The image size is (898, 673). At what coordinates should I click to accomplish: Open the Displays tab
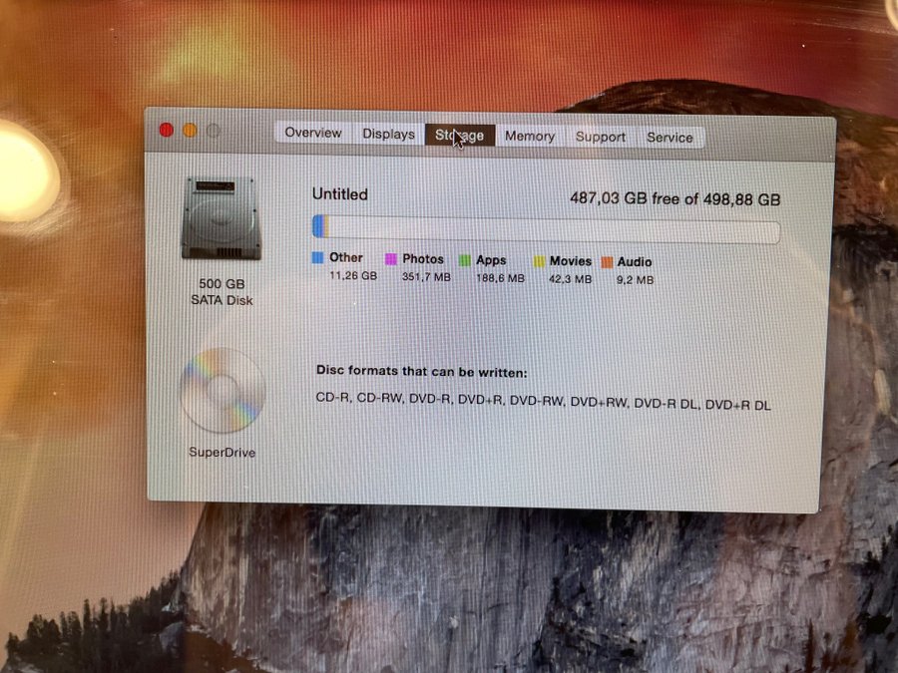tap(388, 135)
